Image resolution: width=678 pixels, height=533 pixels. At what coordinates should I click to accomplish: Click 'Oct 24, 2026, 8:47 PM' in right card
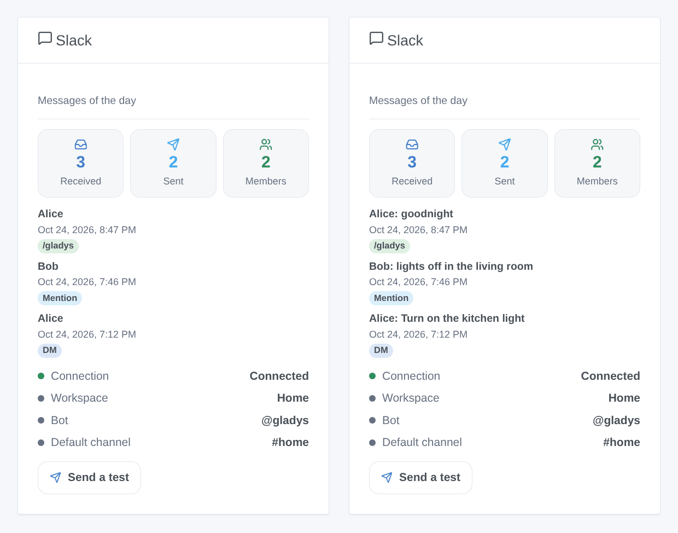[x=418, y=230]
